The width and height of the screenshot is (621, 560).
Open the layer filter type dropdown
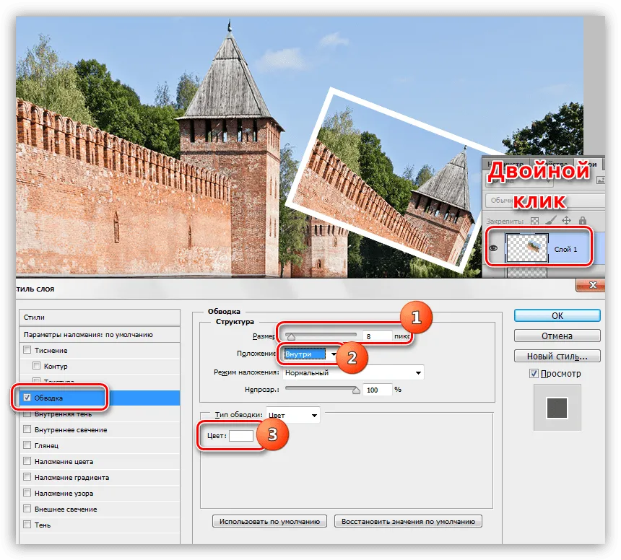[520, 180]
